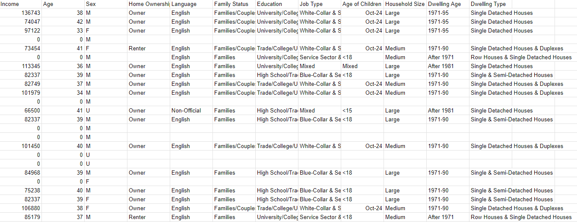
Task: Click the Home Ownership header cell
Action: 149,4
